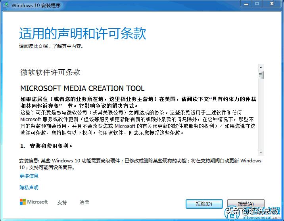
Task: Click the Windows 10 setup title bar icon
Action: tap(6, 5)
